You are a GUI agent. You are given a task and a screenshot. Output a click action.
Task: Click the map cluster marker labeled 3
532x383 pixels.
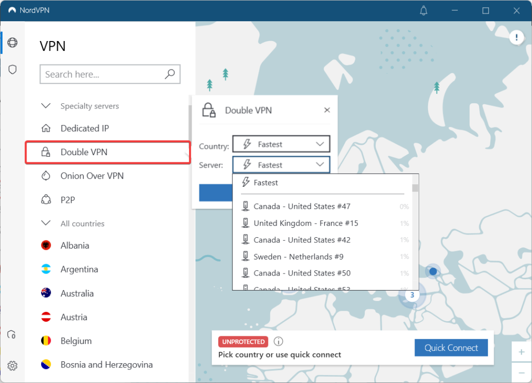coord(411,295)
